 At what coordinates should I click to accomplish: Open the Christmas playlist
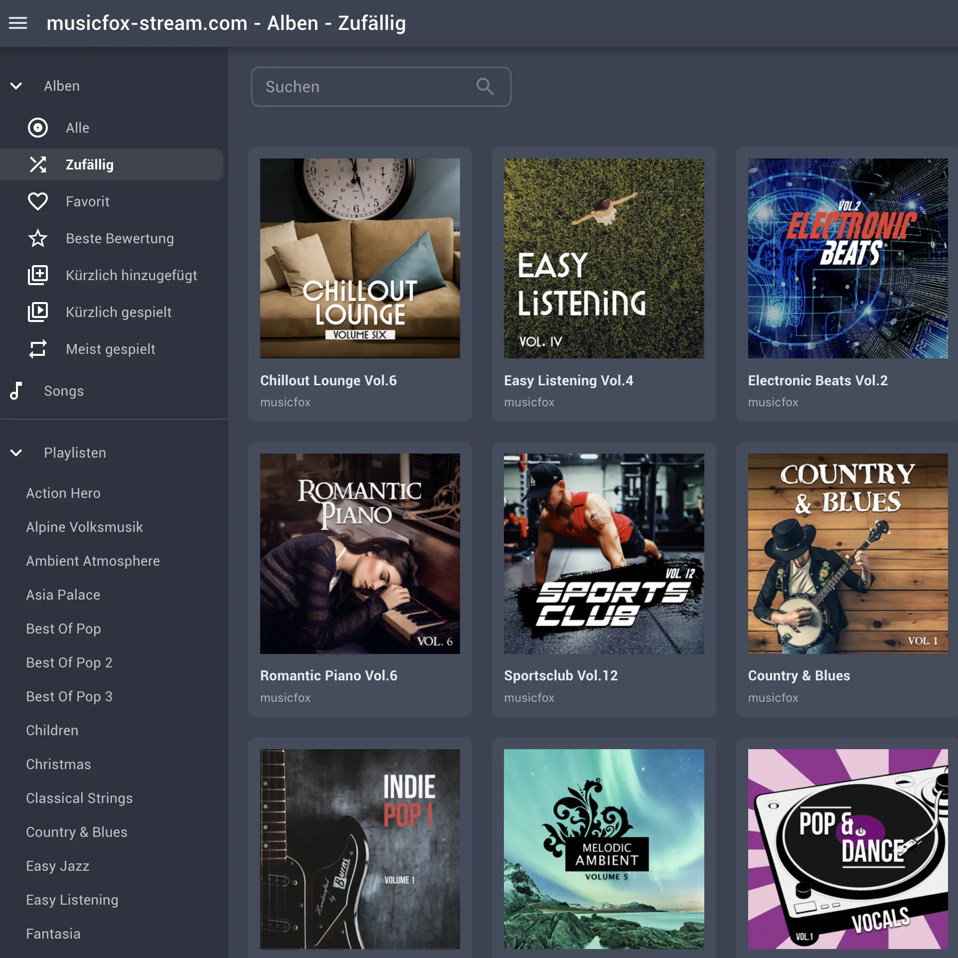58,764
